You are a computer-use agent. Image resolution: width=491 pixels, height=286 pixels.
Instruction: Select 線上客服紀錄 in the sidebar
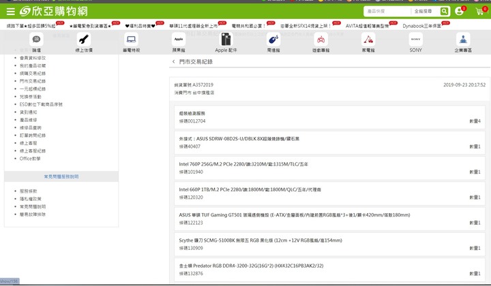coord(33,150)
